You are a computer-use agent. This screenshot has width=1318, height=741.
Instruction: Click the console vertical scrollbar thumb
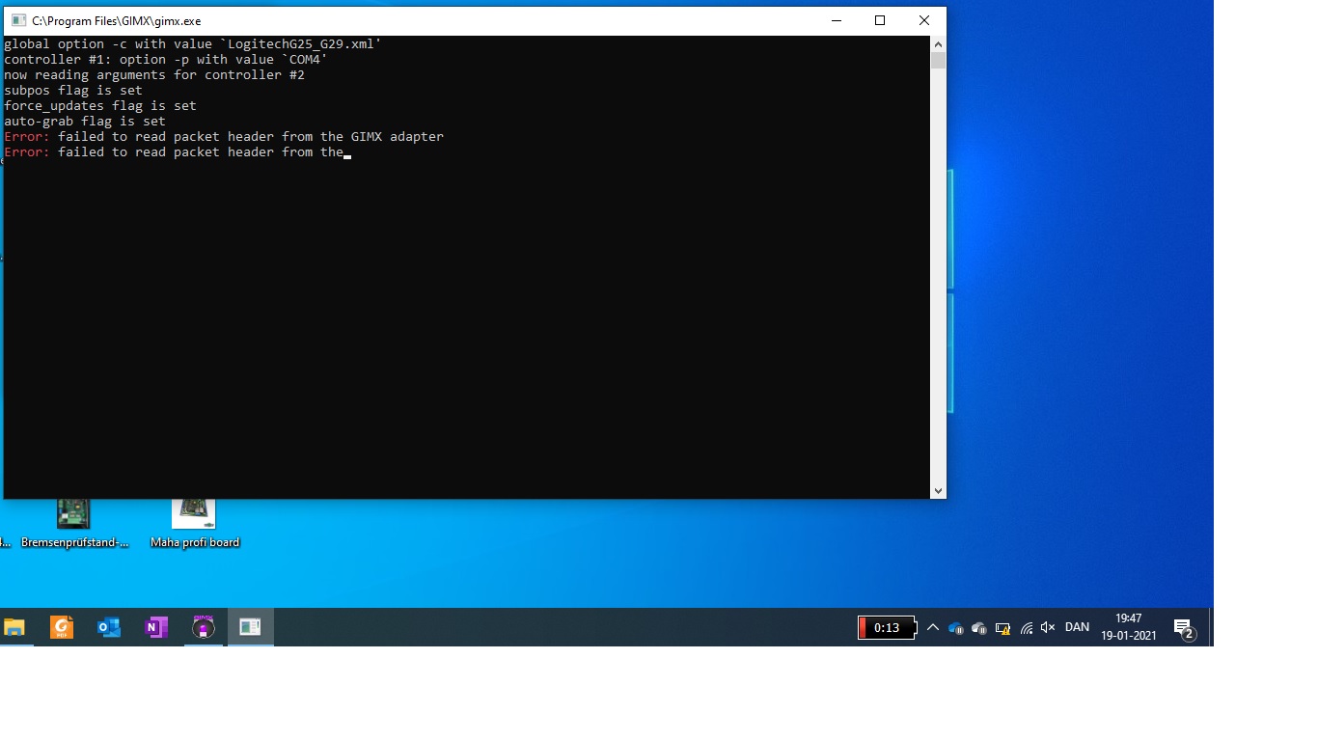pyautogui.click(x=938, y=61)
